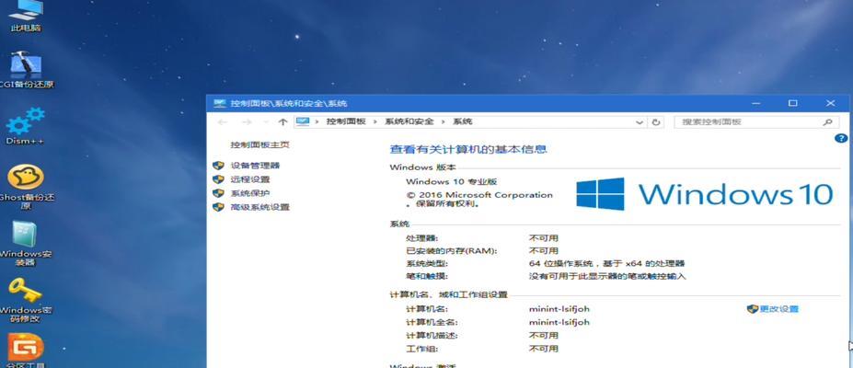Image resolution: width=853 pixels, height=368 pixels.
Task: Go up one level with up arrow
Action: click(282, 122)
